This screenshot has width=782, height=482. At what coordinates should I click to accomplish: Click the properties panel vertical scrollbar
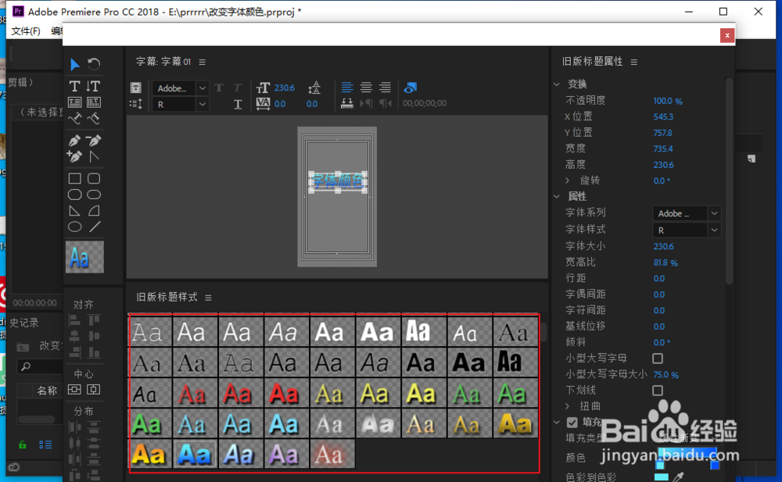(x=729, y=180)
